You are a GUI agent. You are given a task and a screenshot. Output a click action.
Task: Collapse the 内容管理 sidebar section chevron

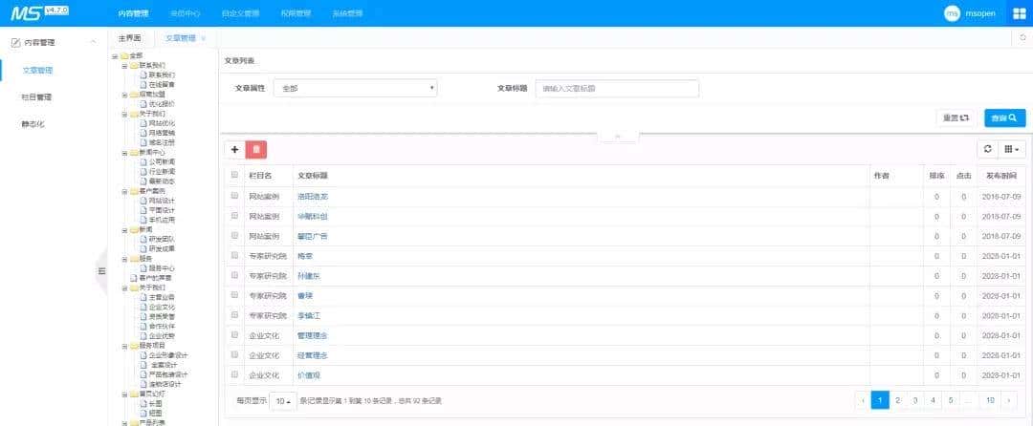pos(93,43)
